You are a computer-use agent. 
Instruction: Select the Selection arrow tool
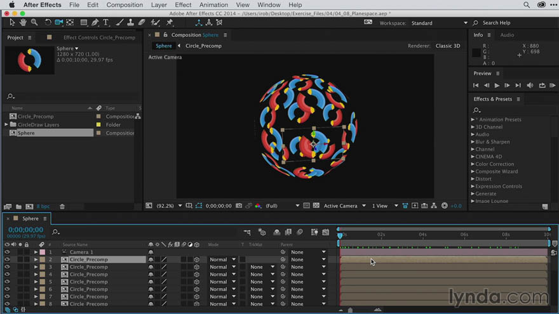click(x=12, y=22)
